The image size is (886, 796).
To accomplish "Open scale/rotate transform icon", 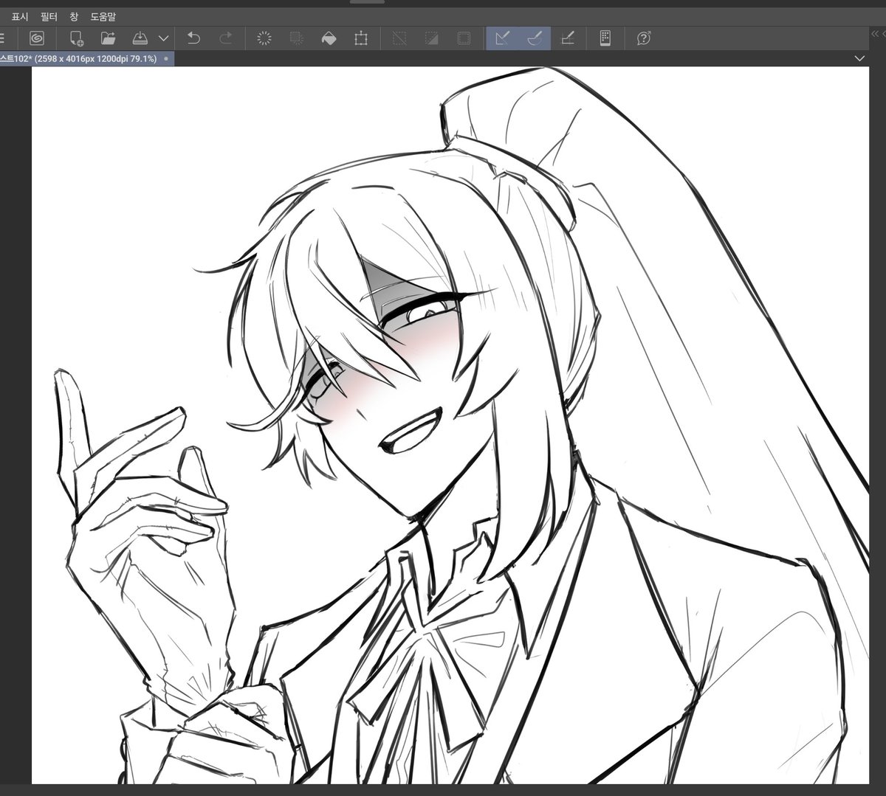I will click(x=361, y=38).
